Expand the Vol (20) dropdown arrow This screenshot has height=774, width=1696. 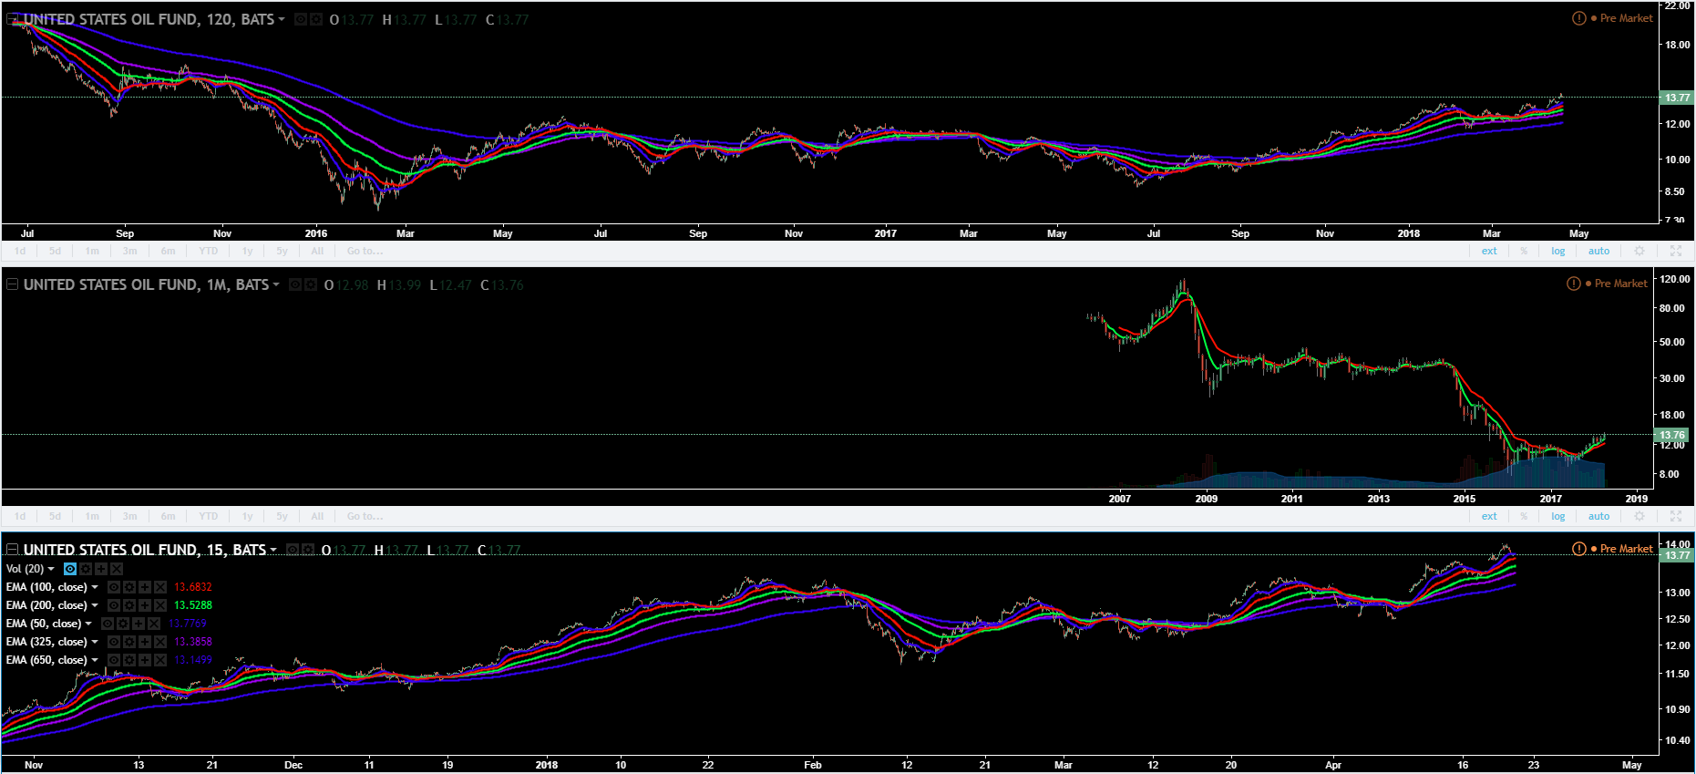(51, 569)
